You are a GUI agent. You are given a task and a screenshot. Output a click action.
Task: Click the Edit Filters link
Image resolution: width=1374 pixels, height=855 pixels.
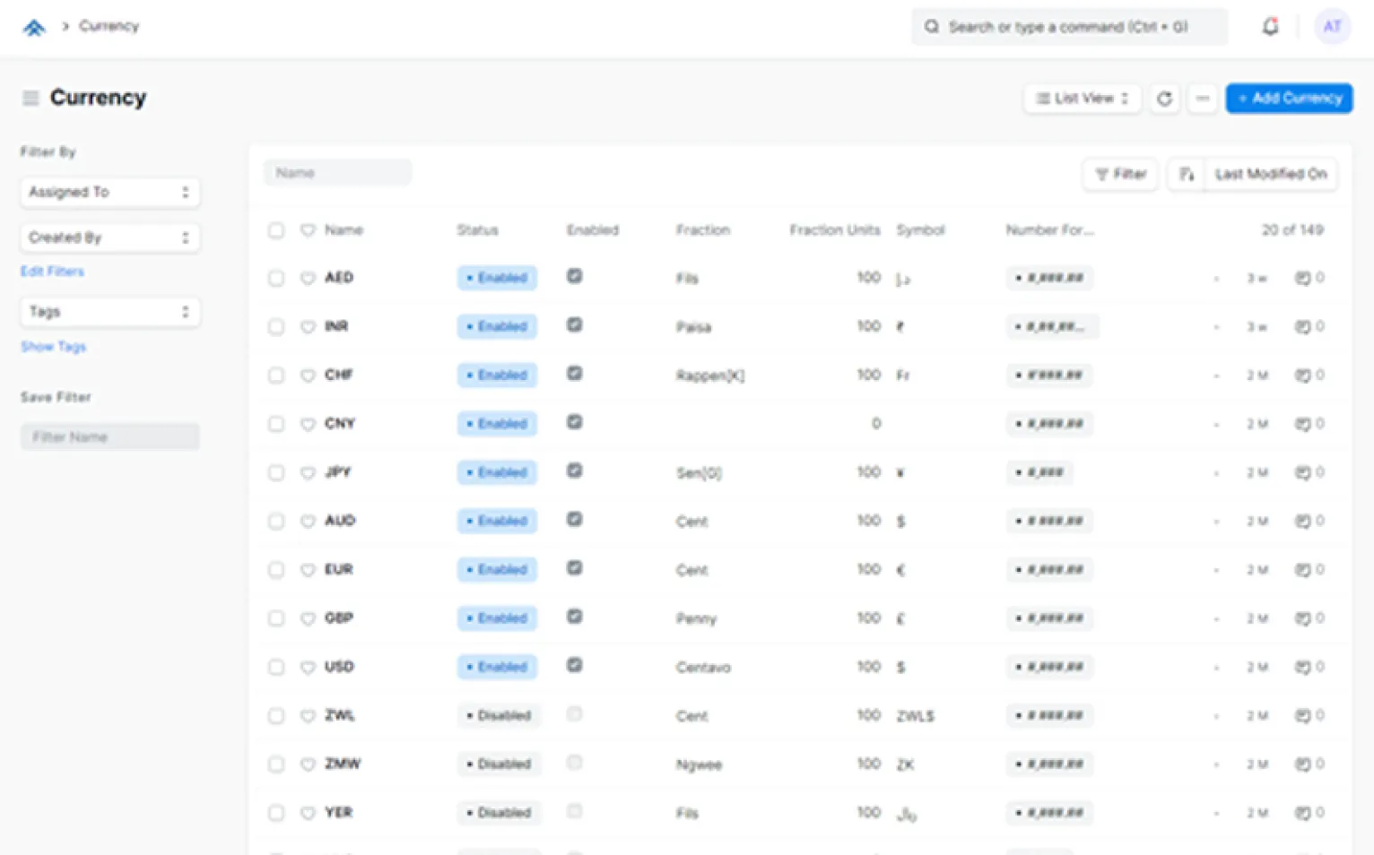52,272
